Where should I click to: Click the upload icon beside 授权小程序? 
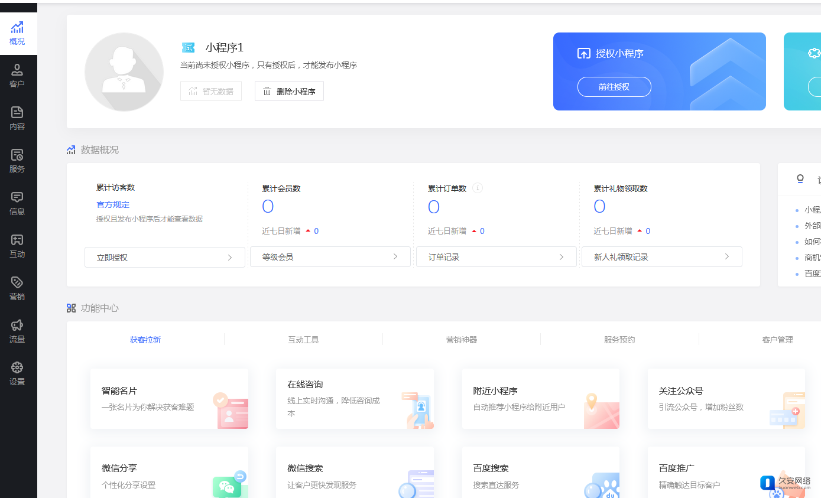583,54
